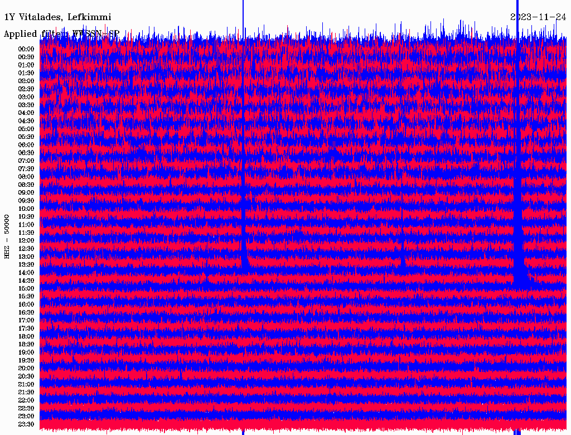The height and width of the screenshot is (435, 571).
Task: Select the 19:30 time row label
Action: [26, 361]
